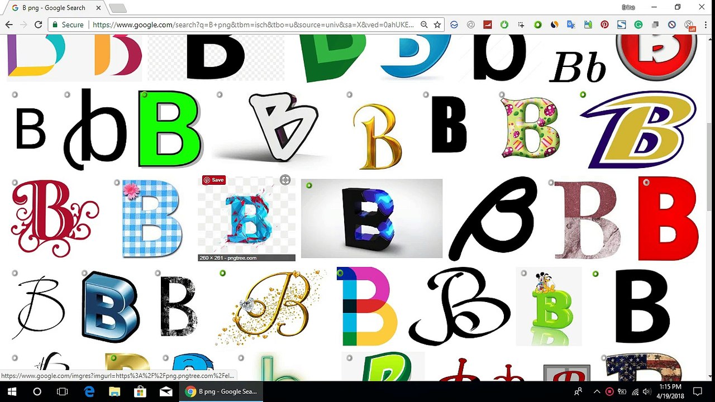Toggle the extension marked off
This screenshot has width=715, height=402.
tap(689, 25)
